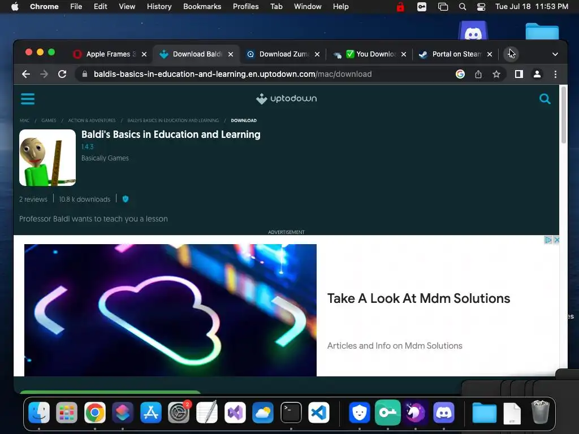Open the blue folder on desktop

click(542, 31)
